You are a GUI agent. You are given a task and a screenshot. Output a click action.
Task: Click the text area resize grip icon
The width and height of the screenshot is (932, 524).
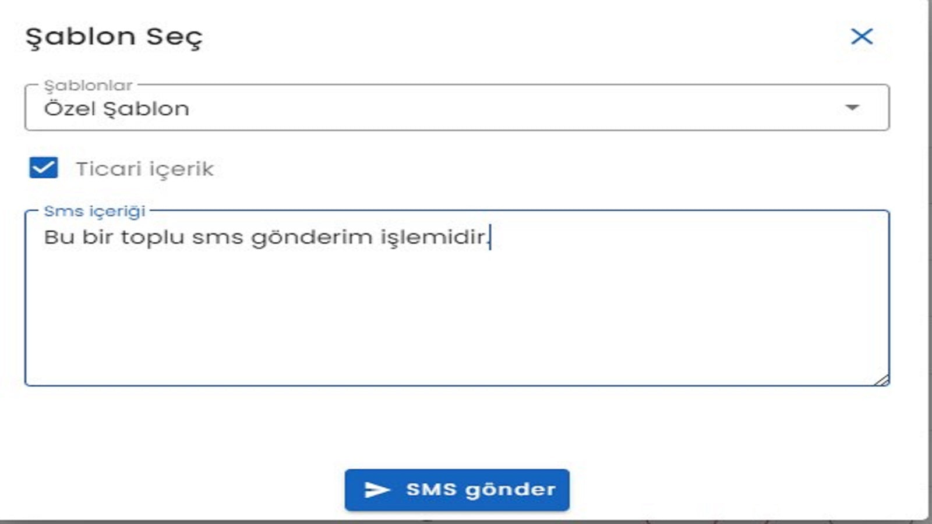(881, 380)
